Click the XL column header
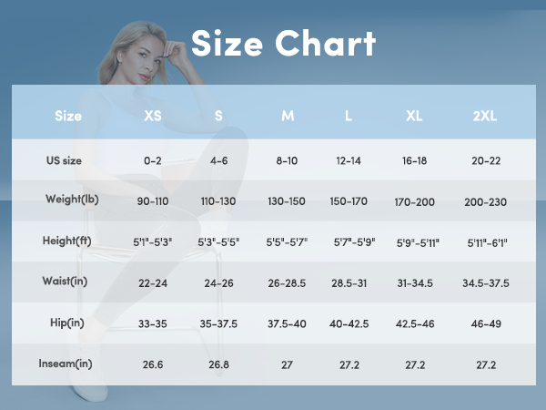546x410 pixels. click(414, 116)
